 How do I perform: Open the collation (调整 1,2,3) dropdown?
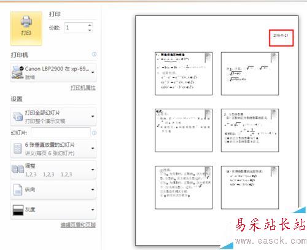53,170
